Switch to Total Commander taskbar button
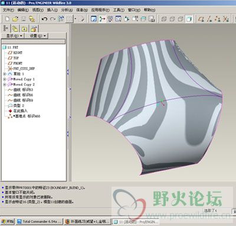The image size is (236, 226). click(x=40, y=222)
